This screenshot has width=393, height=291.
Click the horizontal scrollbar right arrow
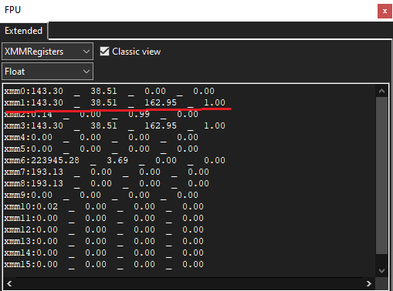point(368,283)
